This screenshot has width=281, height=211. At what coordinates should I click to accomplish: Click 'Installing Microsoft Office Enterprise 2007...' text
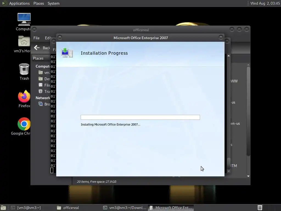pos(110,124)
